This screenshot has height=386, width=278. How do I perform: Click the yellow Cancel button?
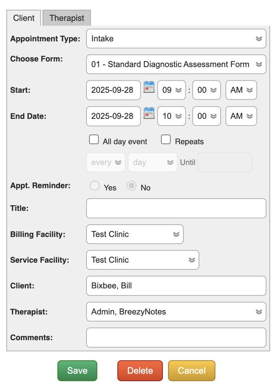point(192,371)
